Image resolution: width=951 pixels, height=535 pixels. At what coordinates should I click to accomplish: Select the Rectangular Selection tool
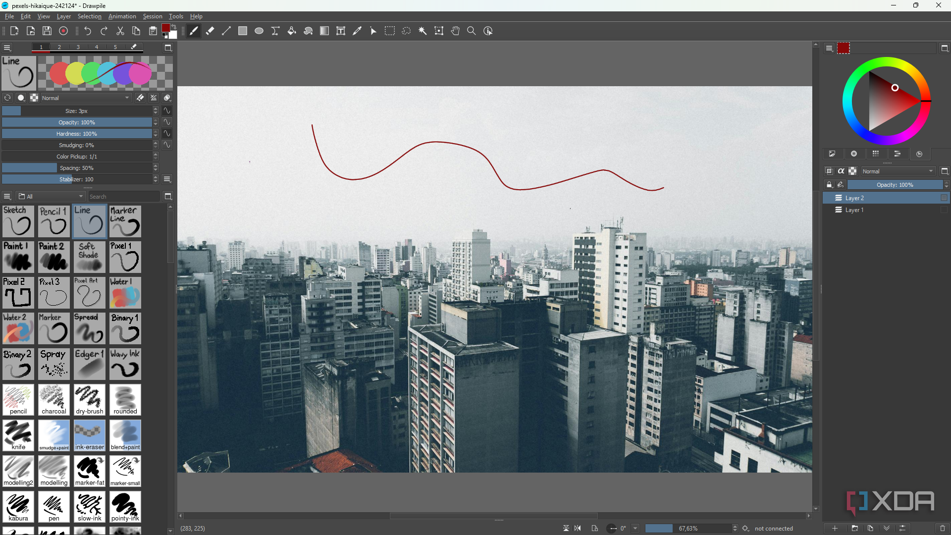[390, 31]
